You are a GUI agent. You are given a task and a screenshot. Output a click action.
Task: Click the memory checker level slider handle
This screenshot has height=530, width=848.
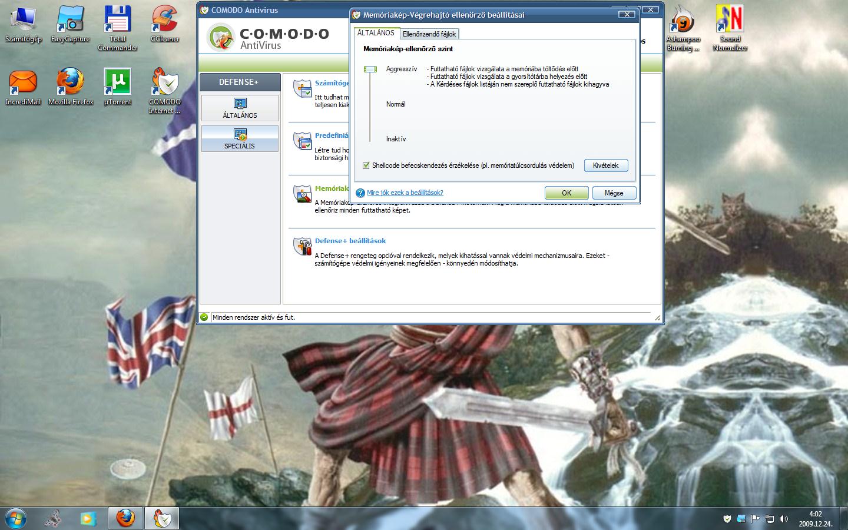(x=370, y=69)
